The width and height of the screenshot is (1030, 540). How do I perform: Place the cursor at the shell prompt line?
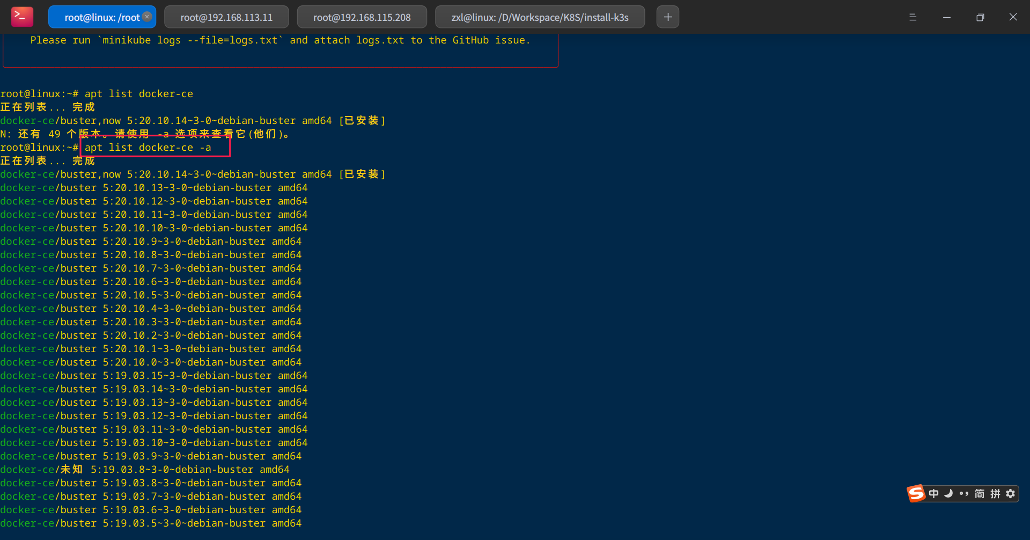(40, 147)
